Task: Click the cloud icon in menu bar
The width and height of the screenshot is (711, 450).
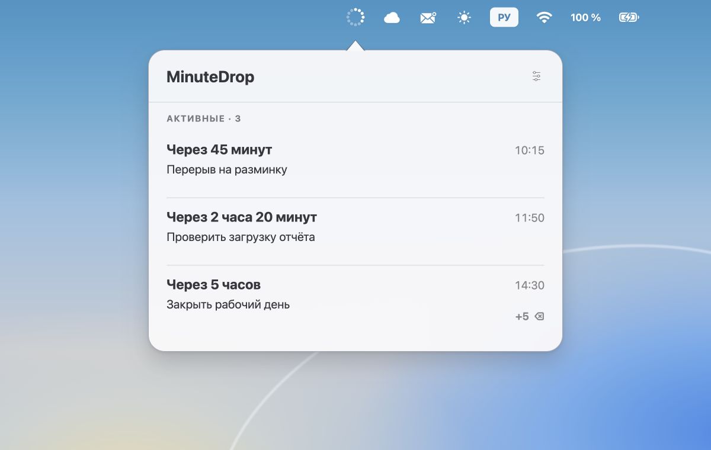Action: point(392,18)
